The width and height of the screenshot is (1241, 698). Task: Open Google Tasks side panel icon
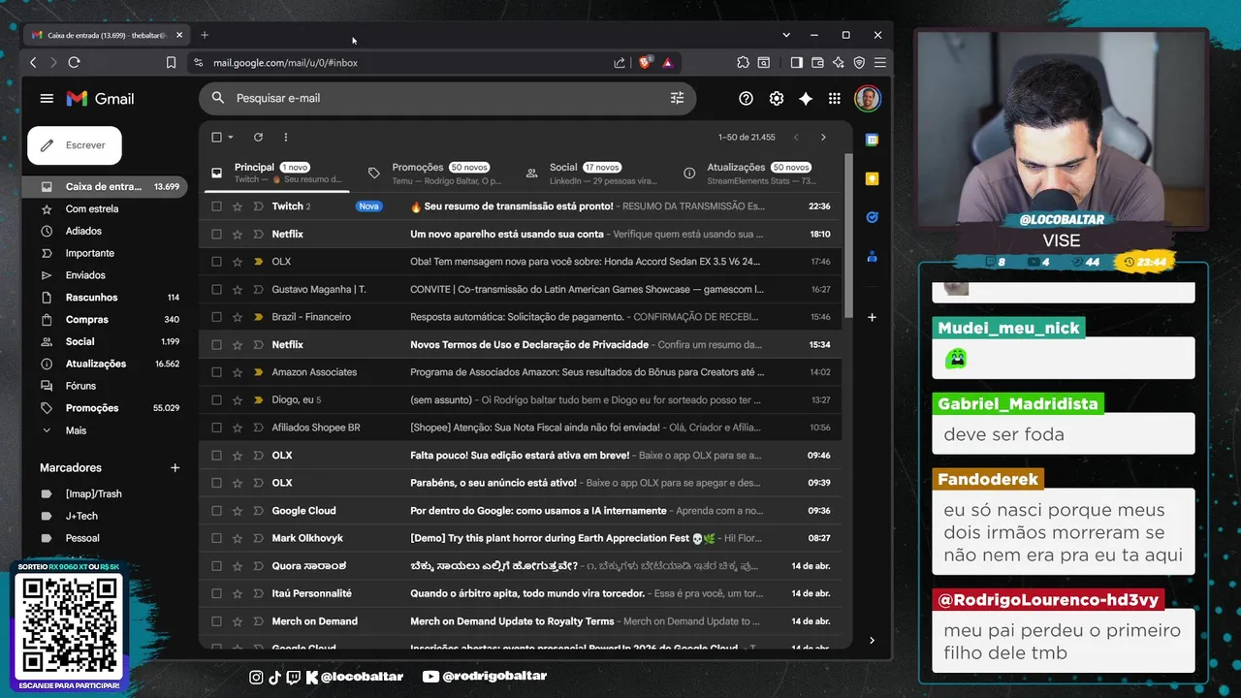[x=872, y=217]
